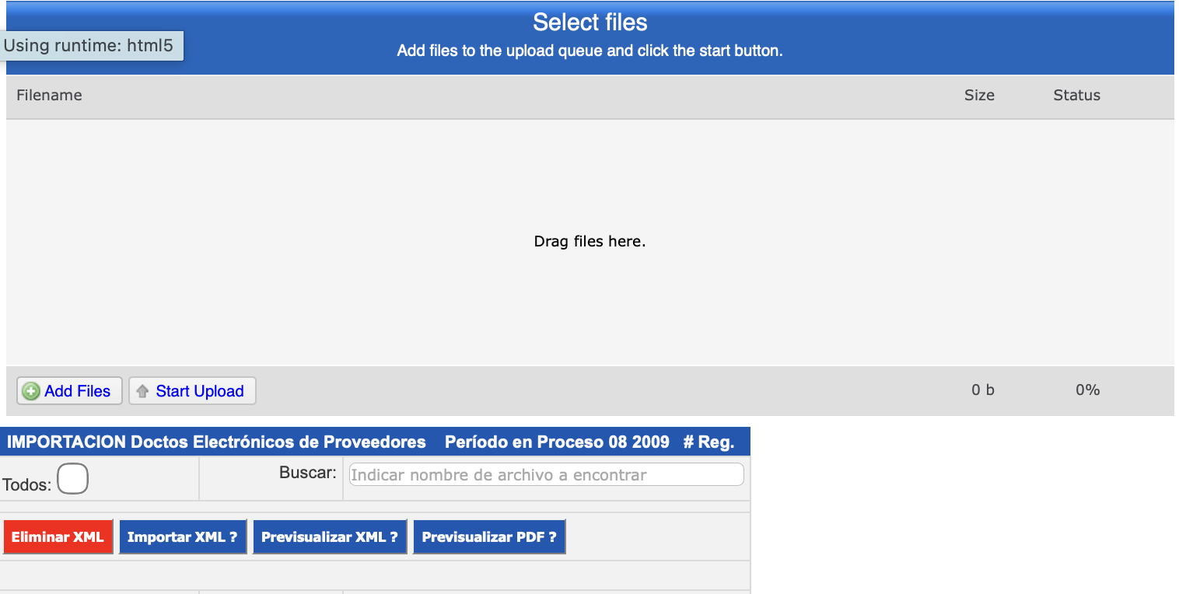This screenshot has height=594, width=1179.
Task: Click the 'Select files' title
Action: (x=589, y=22)
